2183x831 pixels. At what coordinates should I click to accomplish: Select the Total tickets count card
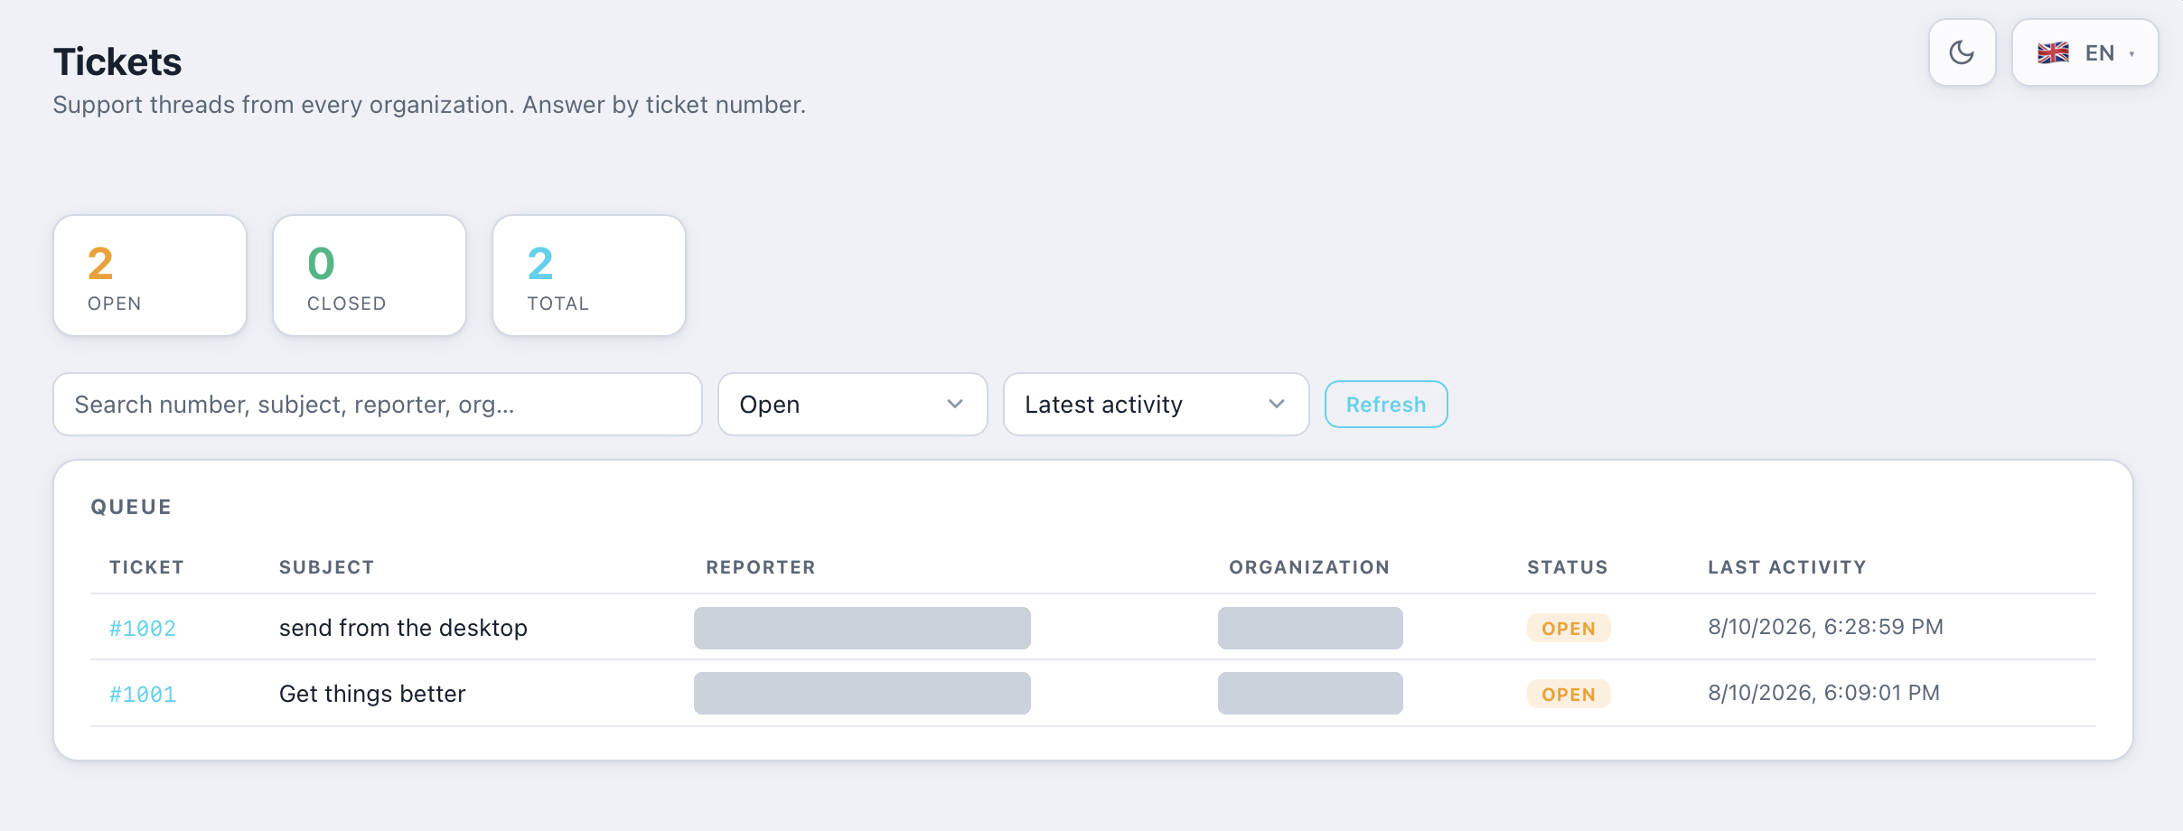click(x=589, y=275)
